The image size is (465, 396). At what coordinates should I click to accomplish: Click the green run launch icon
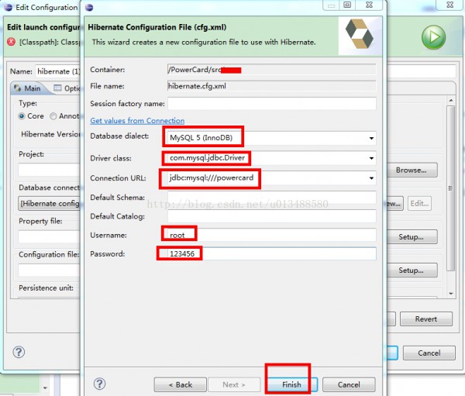(433, 37)
